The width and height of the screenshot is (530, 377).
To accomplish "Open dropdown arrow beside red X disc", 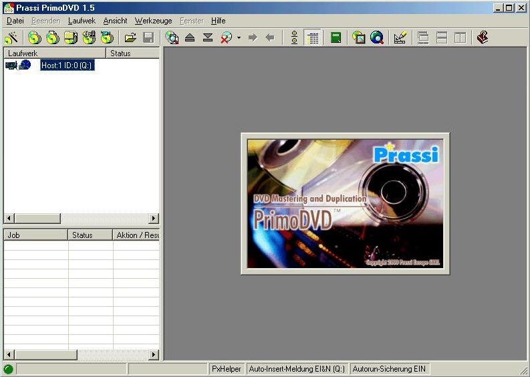I will tap(239, 37).
